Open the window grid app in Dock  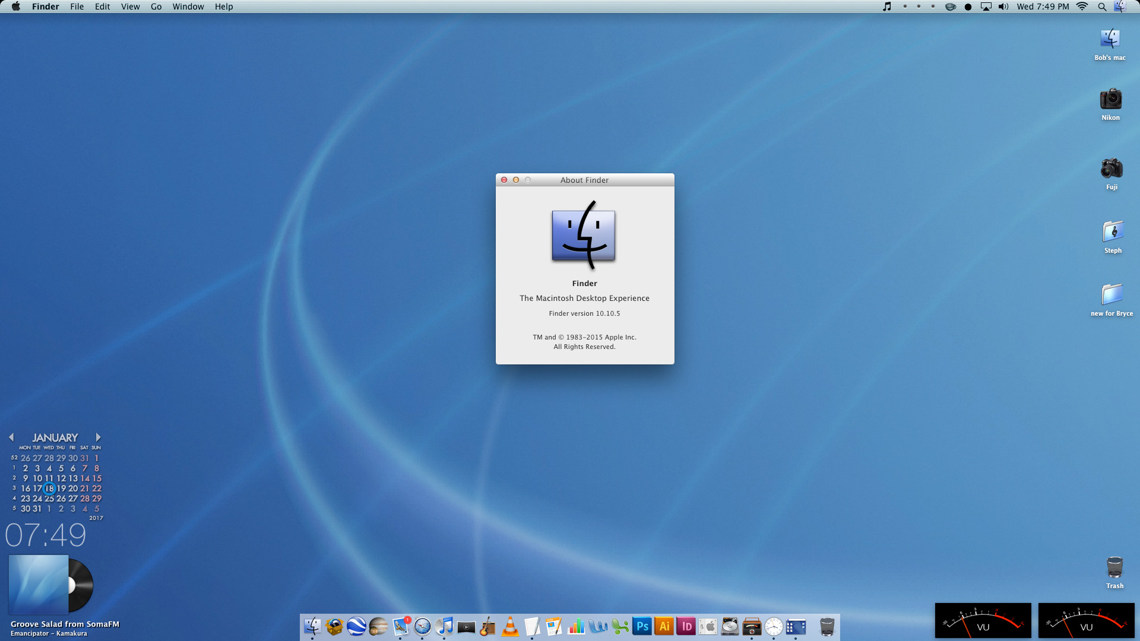pos(796,627)
